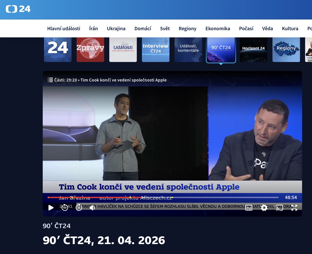The height and width of the screenshot is (254, 312).
Task: Go to Ekonomika section
Action: click(x=218, y=29)
